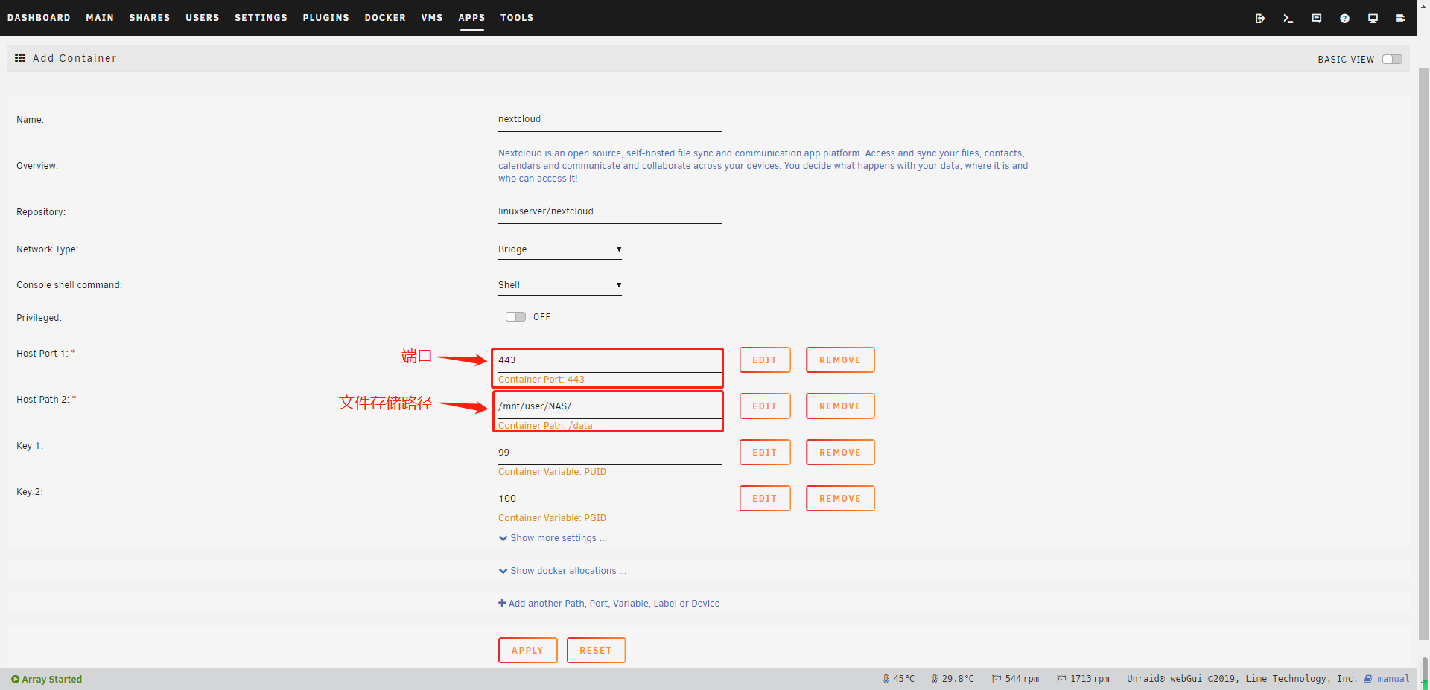Open the web terminal console
The image size is (1430, 690).
[1288, 18]
